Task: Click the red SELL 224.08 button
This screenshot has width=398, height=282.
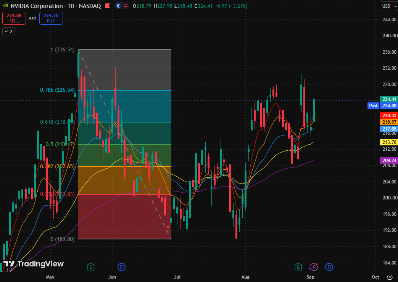Action: click(14, 18)
